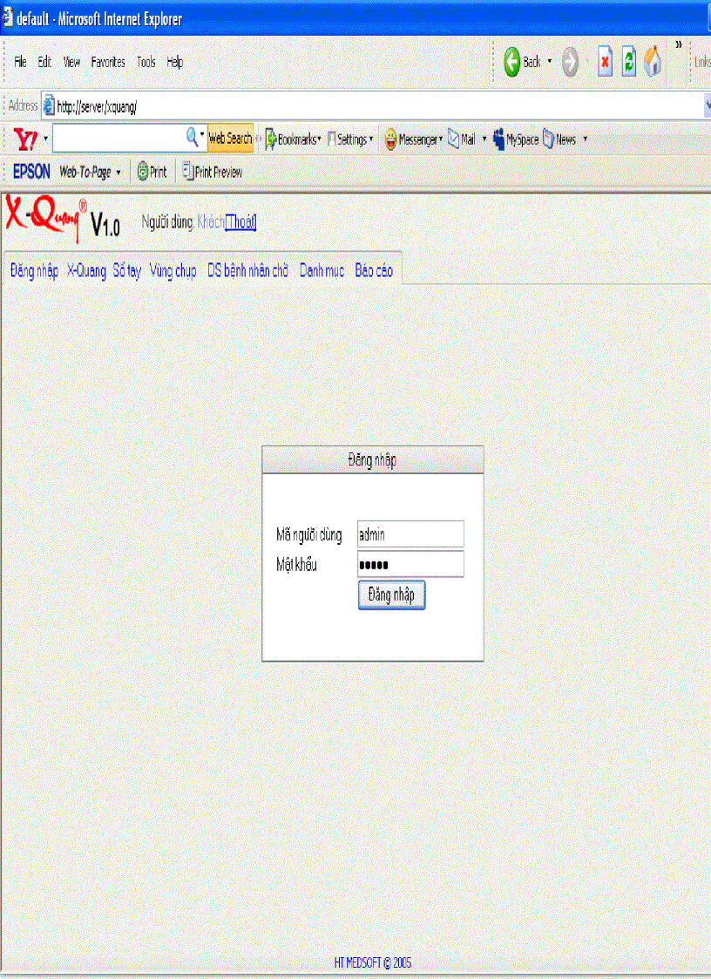
Task: Click the Home icon in the browser toolbar
Action: click(653, 62)
